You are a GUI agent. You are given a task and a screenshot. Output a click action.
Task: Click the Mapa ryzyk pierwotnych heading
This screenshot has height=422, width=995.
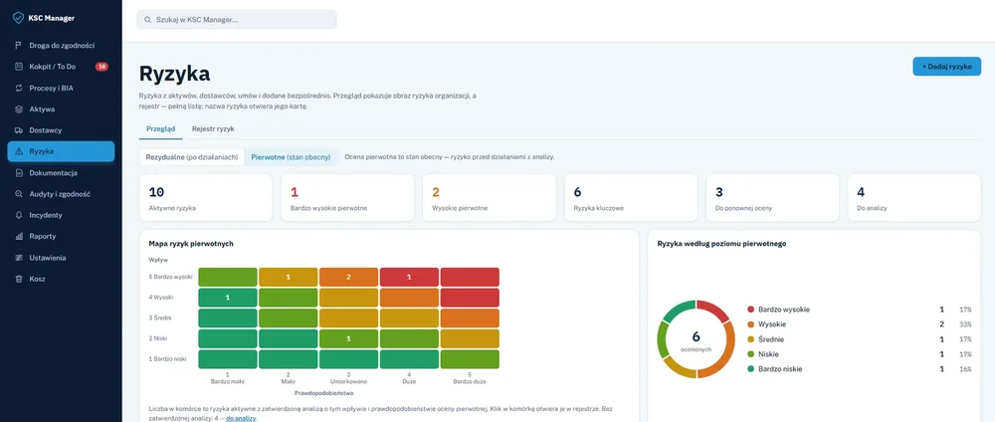[x=189, y=243]
